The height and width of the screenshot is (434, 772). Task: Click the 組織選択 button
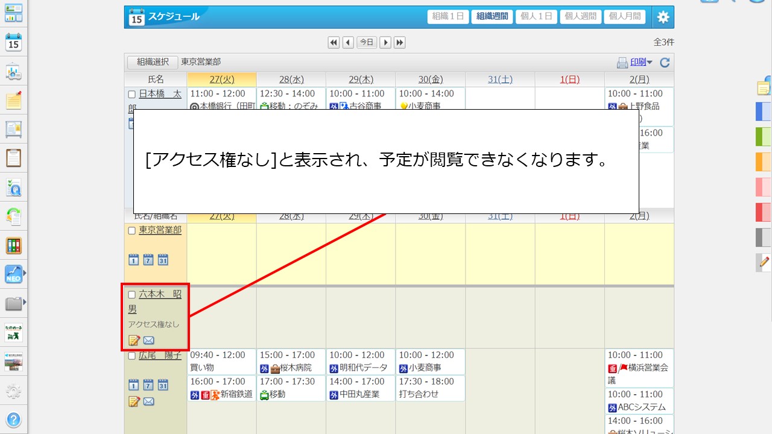(x=153, y=62)
